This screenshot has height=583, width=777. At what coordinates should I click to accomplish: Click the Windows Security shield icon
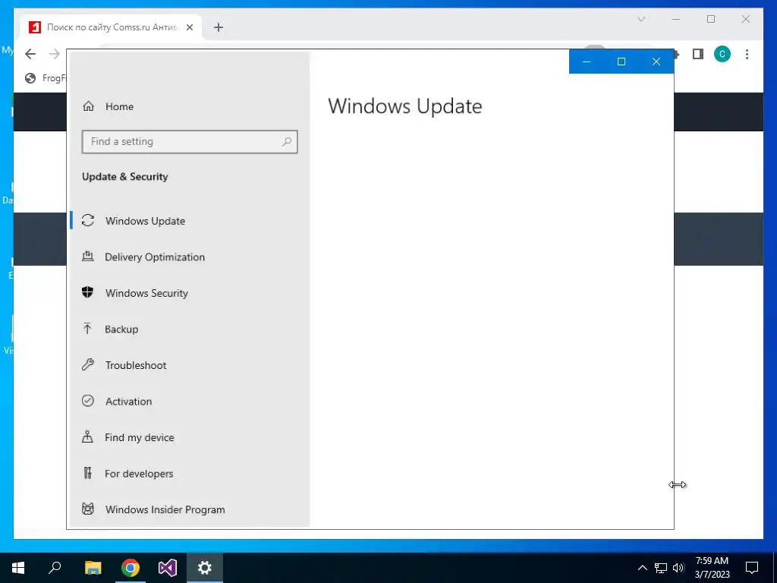88,292
